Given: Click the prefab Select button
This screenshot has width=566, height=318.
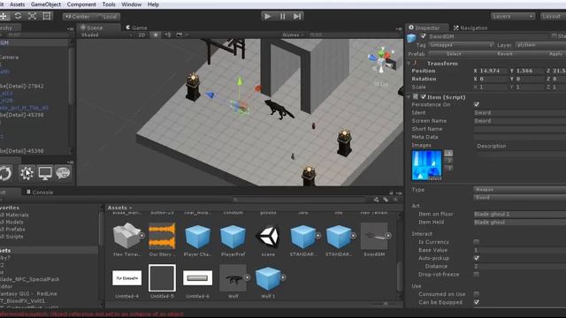Looking at the screenshot, I should point(454,54).
